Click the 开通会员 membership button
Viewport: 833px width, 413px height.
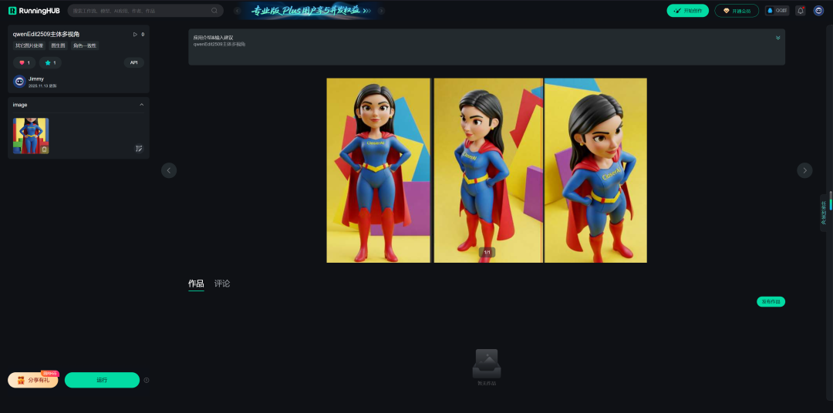(737, 11)
